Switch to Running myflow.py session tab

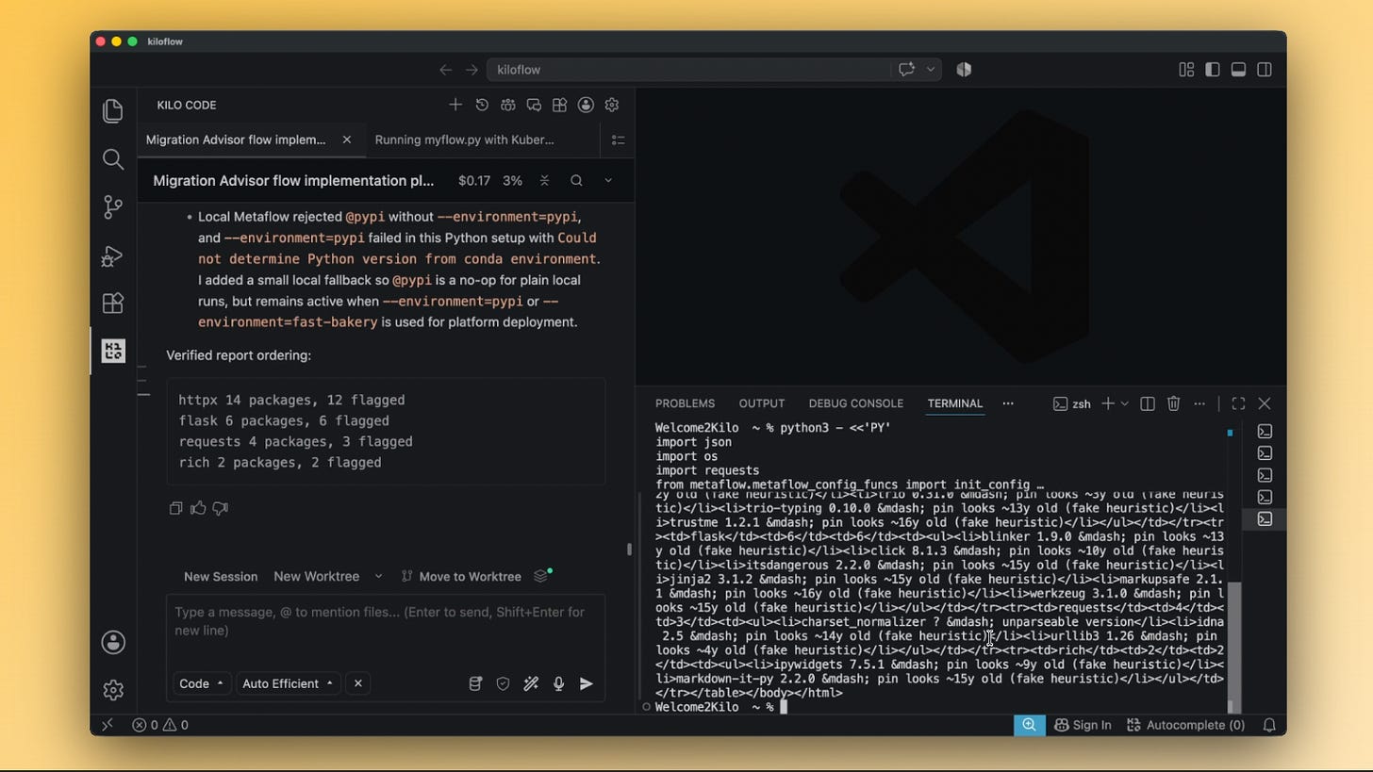pos(464,140)
